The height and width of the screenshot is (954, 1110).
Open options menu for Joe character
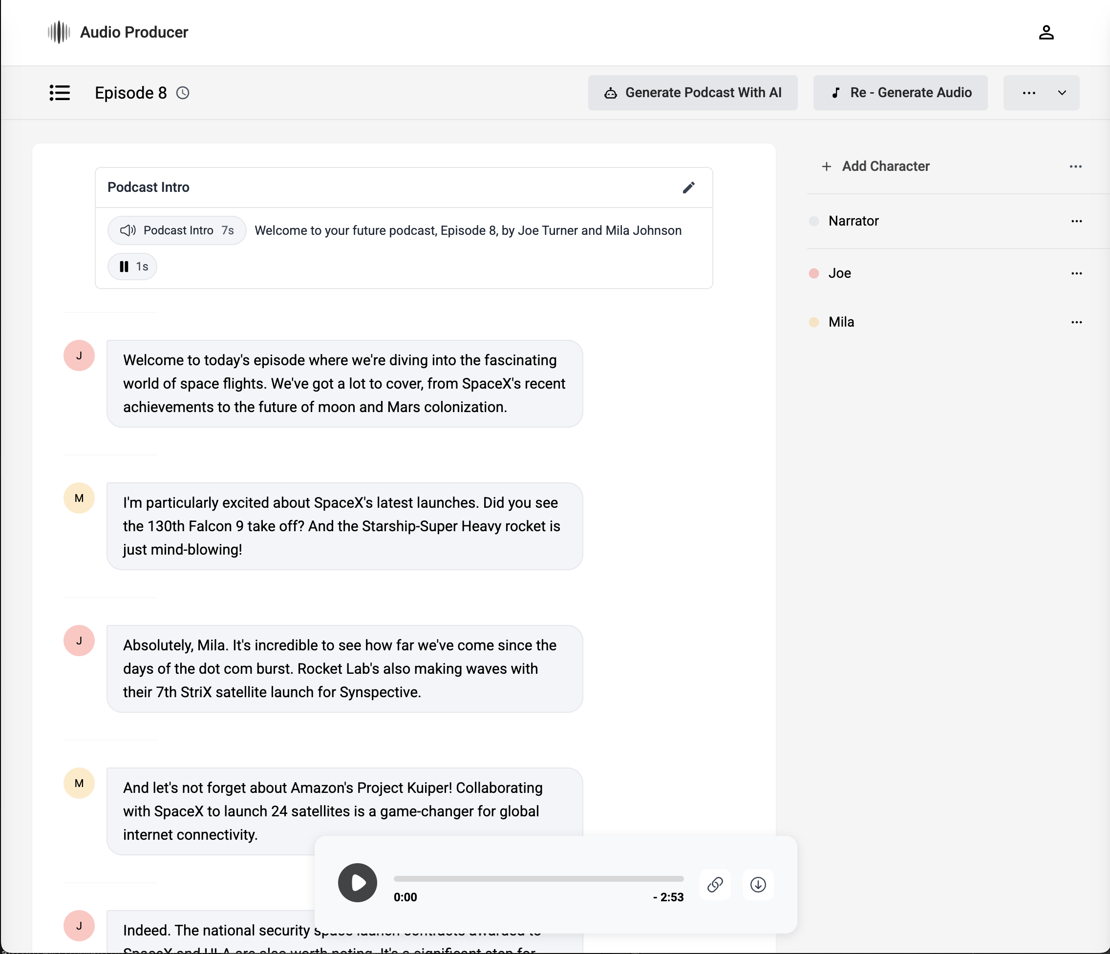[x=1076, y=273]
